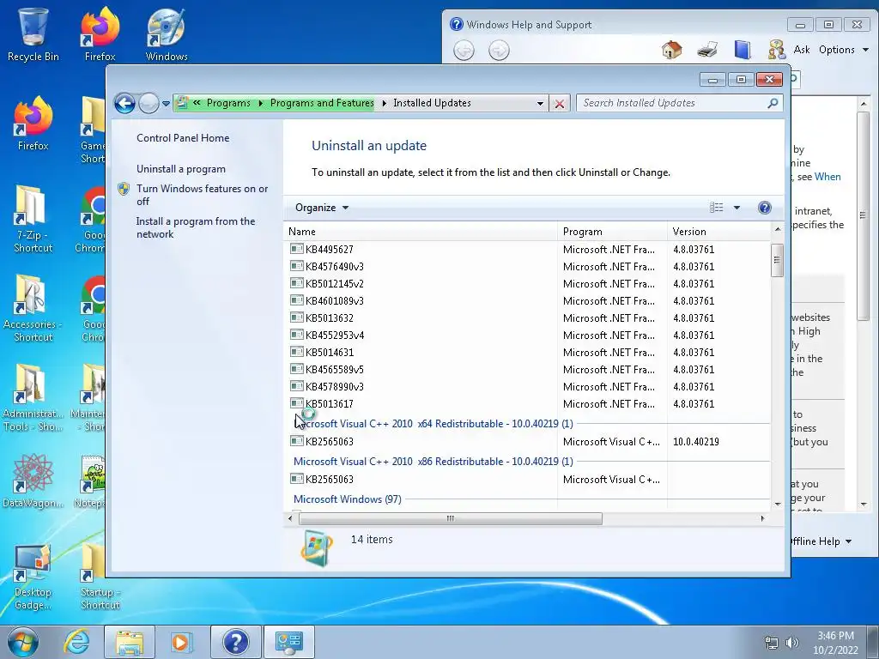879x659 pixels.
Task: Click the vertical scrollbar thumb of the updates list
Action: (777, 260)
